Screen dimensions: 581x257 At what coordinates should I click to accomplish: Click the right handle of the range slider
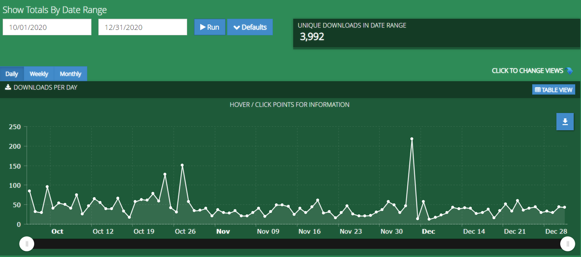pyautogui.click(x=568, y=244)
